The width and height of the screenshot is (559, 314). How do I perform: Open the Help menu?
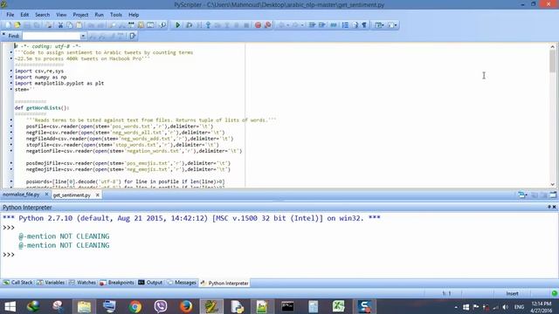134,15
